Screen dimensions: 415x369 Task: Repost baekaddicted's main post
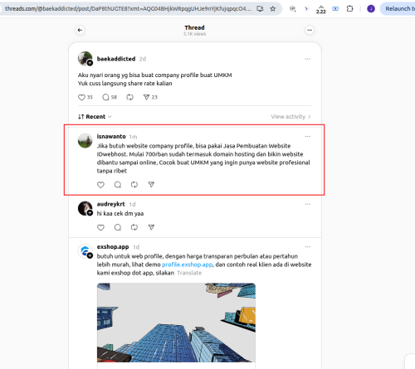click(129, 97)
